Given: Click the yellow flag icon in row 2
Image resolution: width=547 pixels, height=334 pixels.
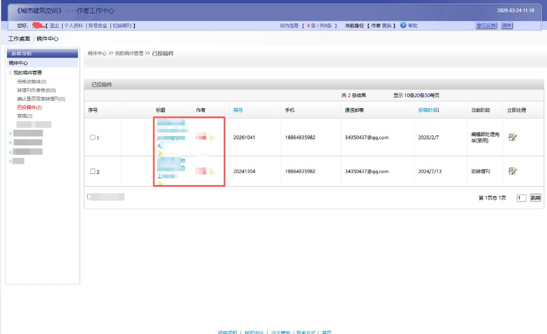Looking at the screenshot, I should tap(160, 184).
